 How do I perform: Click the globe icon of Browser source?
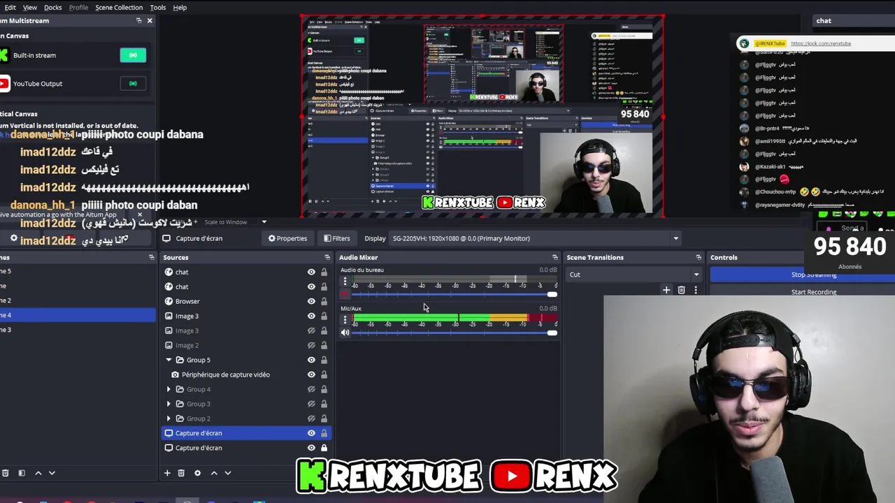click(169, 301)
